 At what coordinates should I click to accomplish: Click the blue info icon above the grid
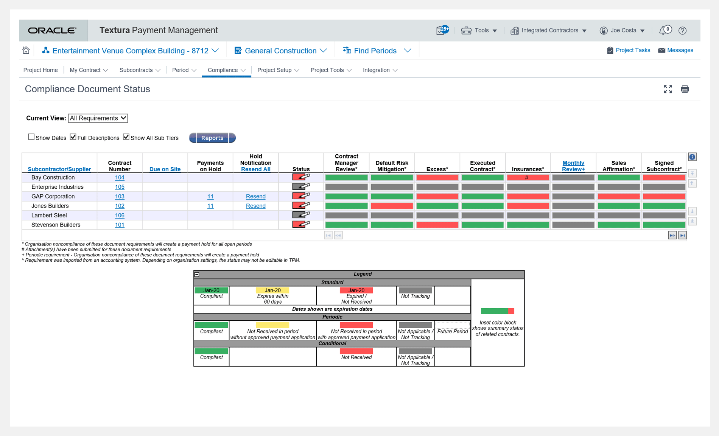click(x=692, y=157)
